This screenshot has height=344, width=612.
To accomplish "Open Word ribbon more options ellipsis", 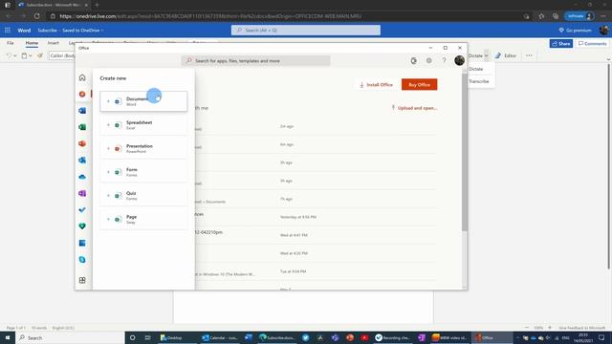I will pos(529,55).
